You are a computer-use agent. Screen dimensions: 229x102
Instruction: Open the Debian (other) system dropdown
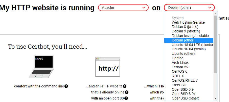pos(189,8)
